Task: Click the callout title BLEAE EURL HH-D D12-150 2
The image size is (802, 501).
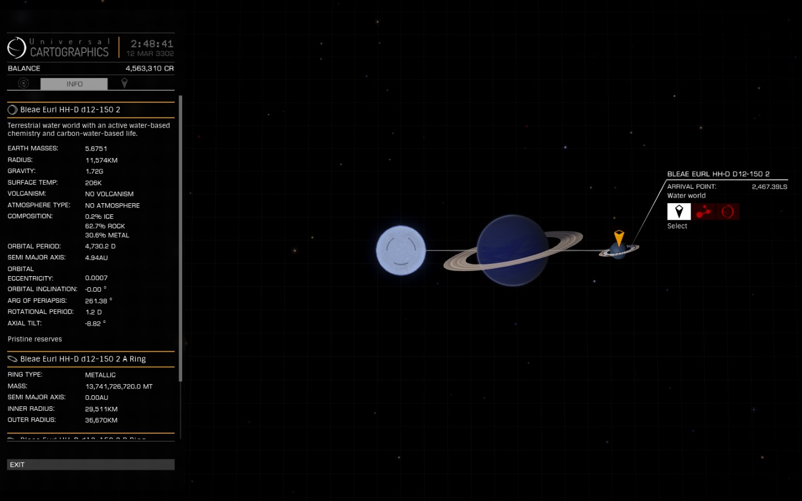Action: click(x=718, y=174)
